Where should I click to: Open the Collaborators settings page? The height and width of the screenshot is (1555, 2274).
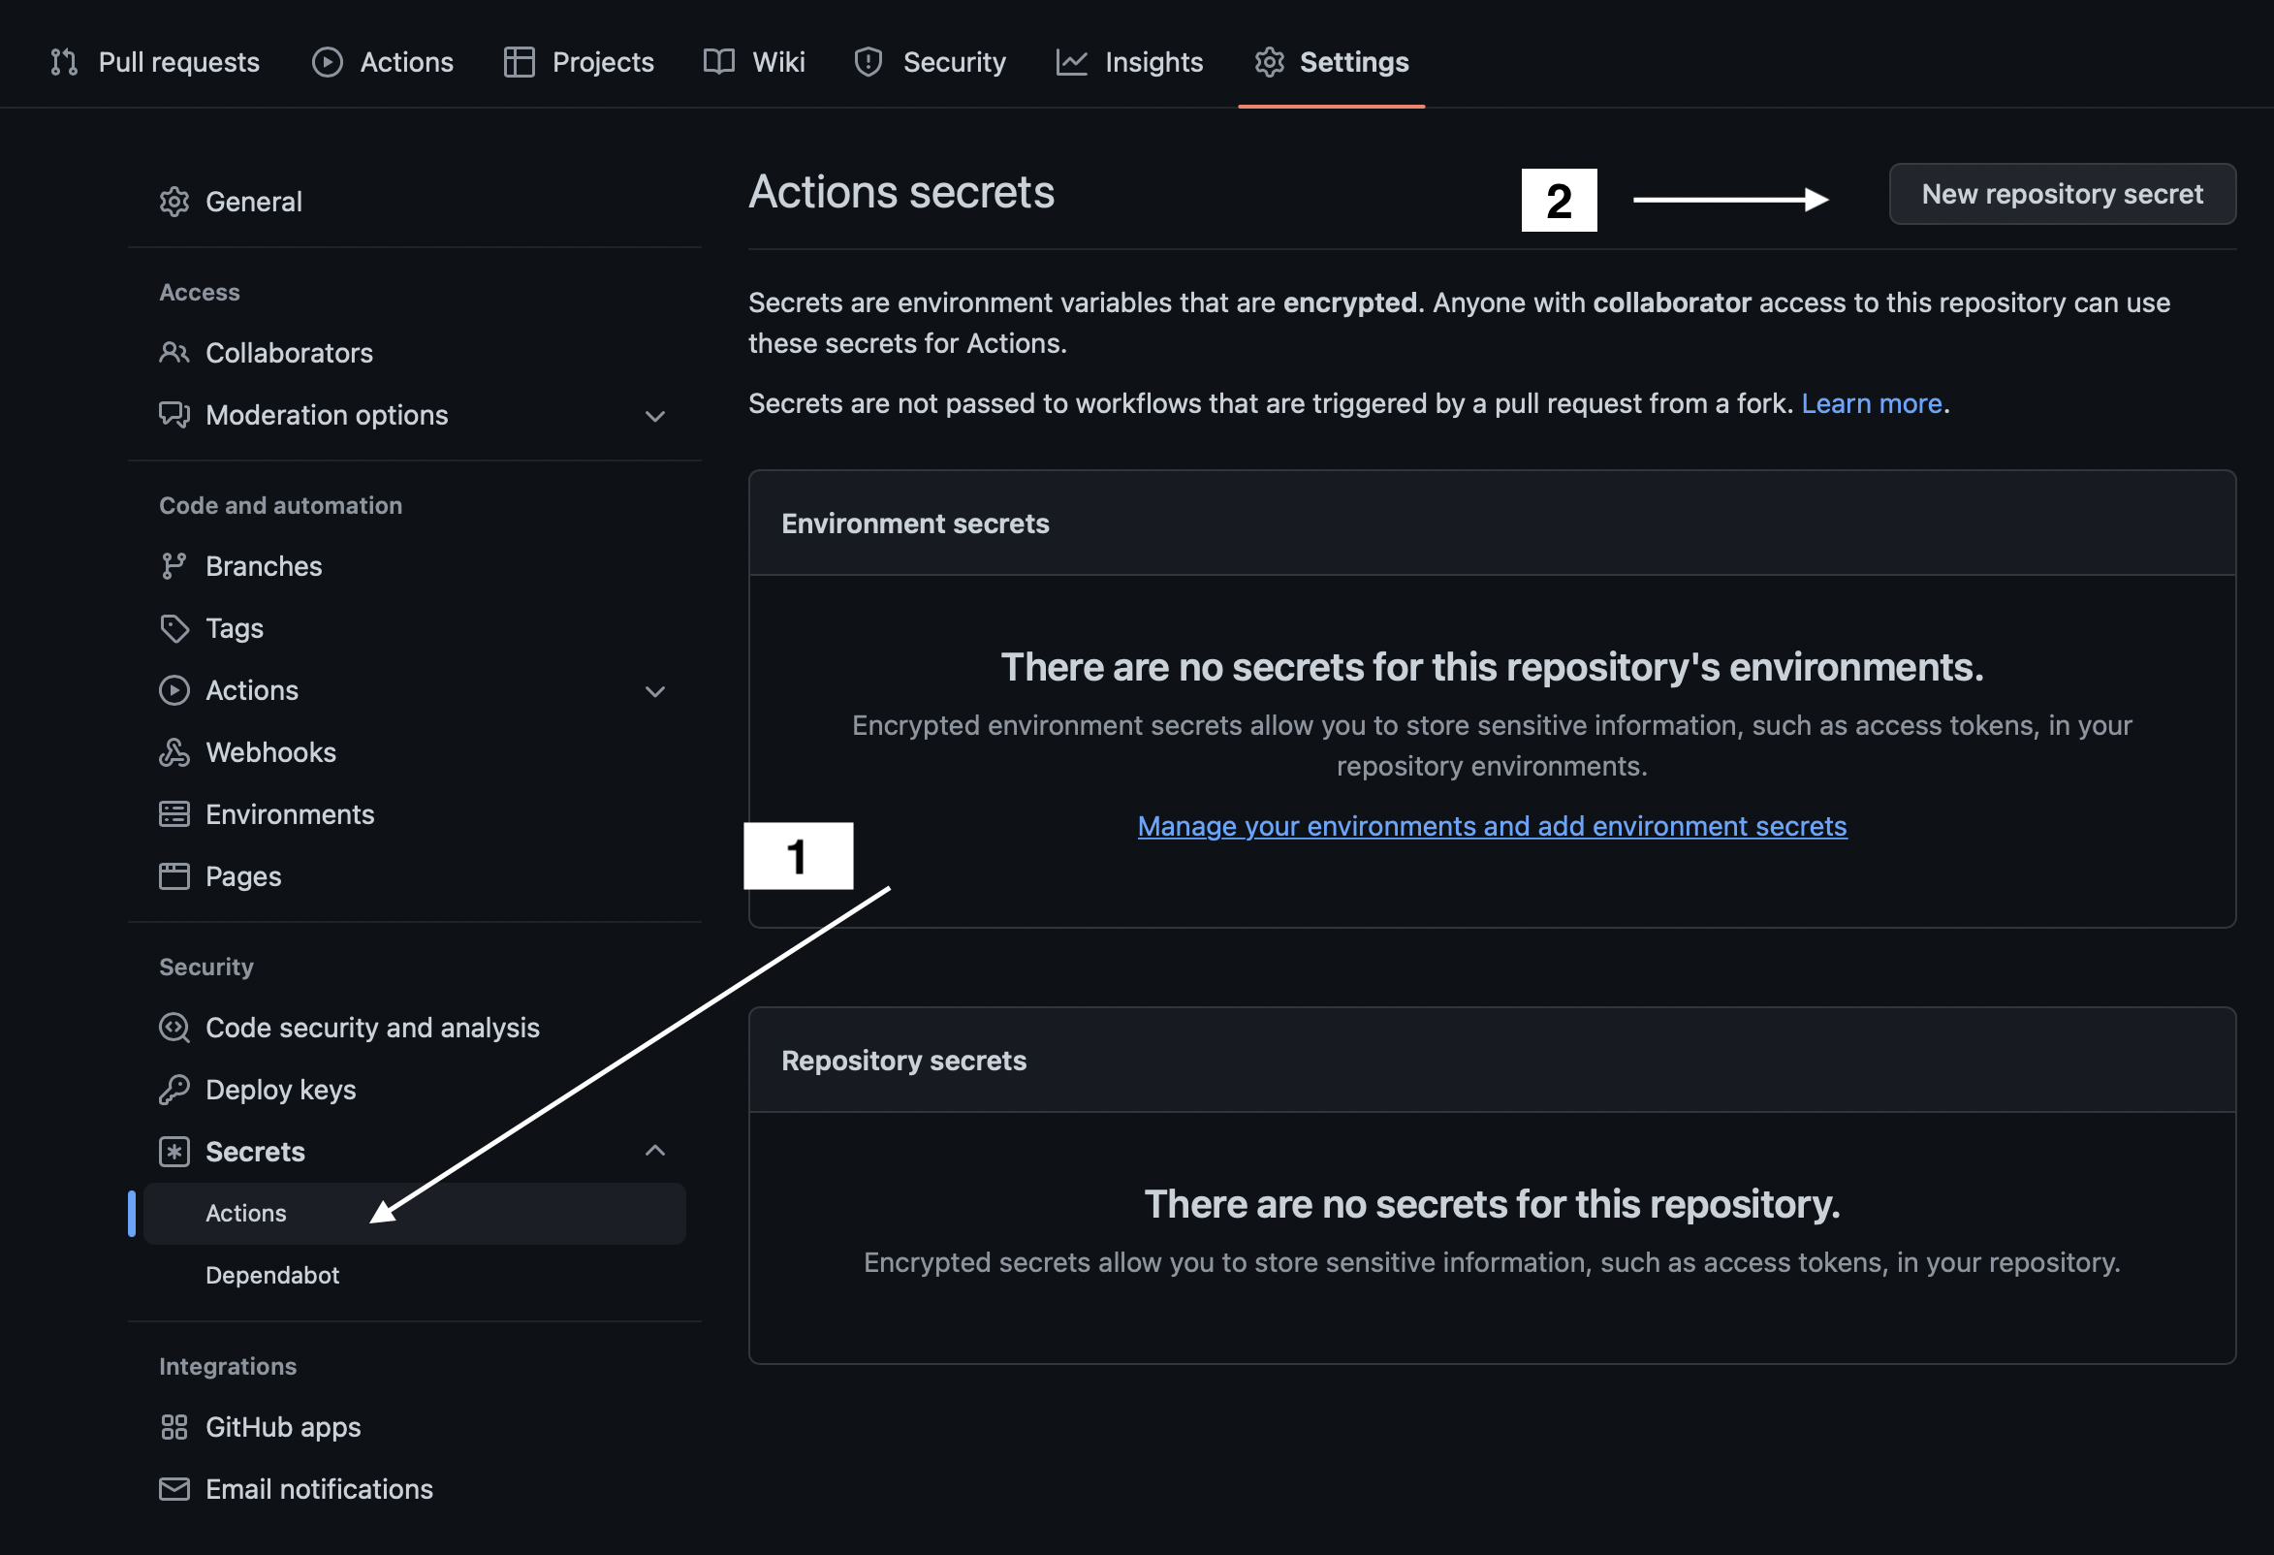pos(289,353)
